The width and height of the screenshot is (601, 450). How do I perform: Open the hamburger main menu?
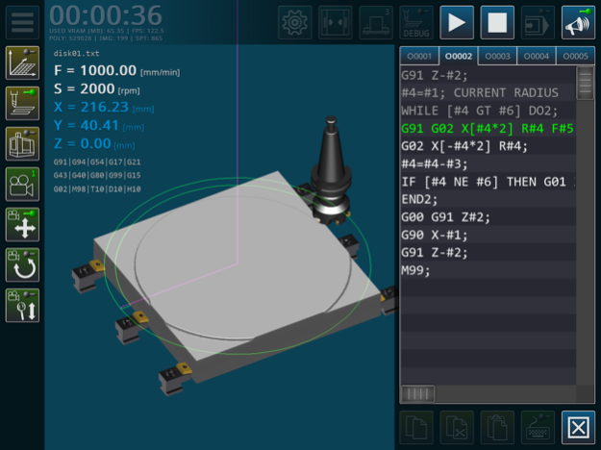click(22, 22)
